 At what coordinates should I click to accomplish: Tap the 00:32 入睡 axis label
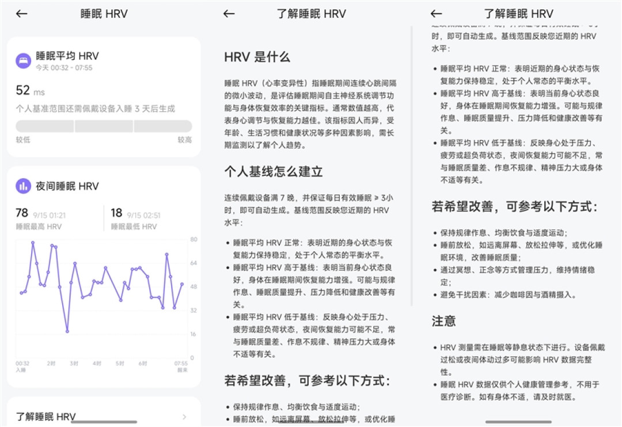22,366
